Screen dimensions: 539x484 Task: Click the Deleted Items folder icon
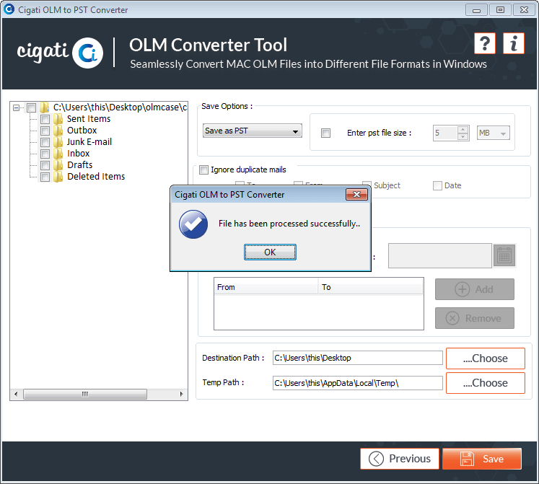(x=58, y=177)
